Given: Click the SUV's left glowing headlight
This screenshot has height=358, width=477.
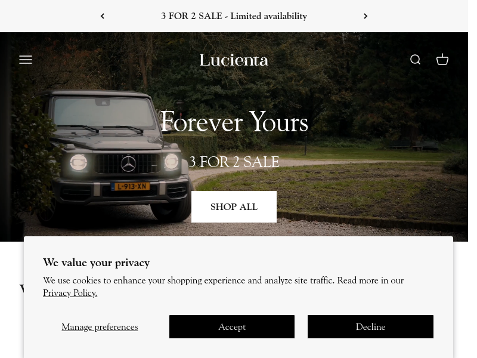Looking at the screenshot, I should coord(79,162).
